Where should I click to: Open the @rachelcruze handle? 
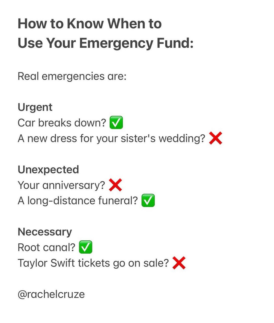tap(51, 294)
